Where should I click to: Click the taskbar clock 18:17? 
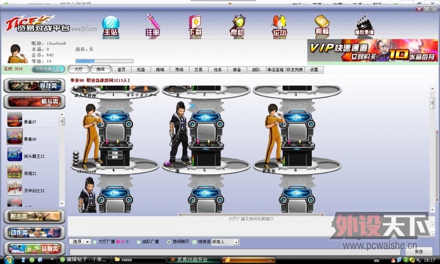tap(430, 260)
